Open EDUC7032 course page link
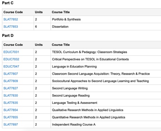This screenshot has height=131, width=161. coord(11,59)
